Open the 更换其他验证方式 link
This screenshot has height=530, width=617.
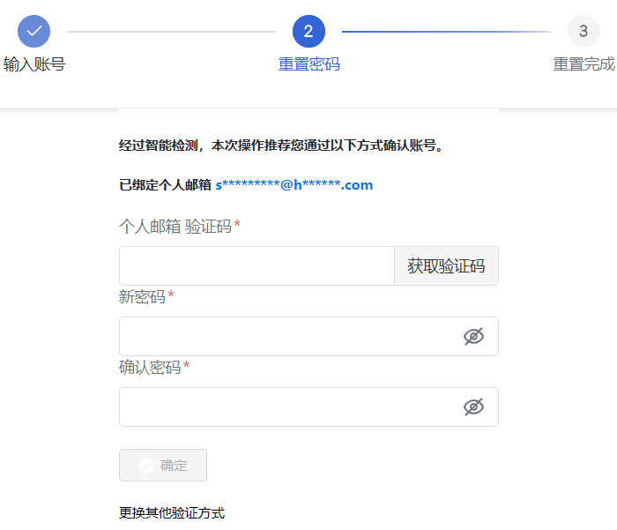(x=172, y=512)
